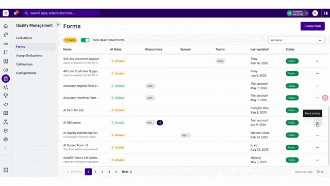330x186 pixels.
Task: Open the app launcher grid icon
Action: coord(6,170)
